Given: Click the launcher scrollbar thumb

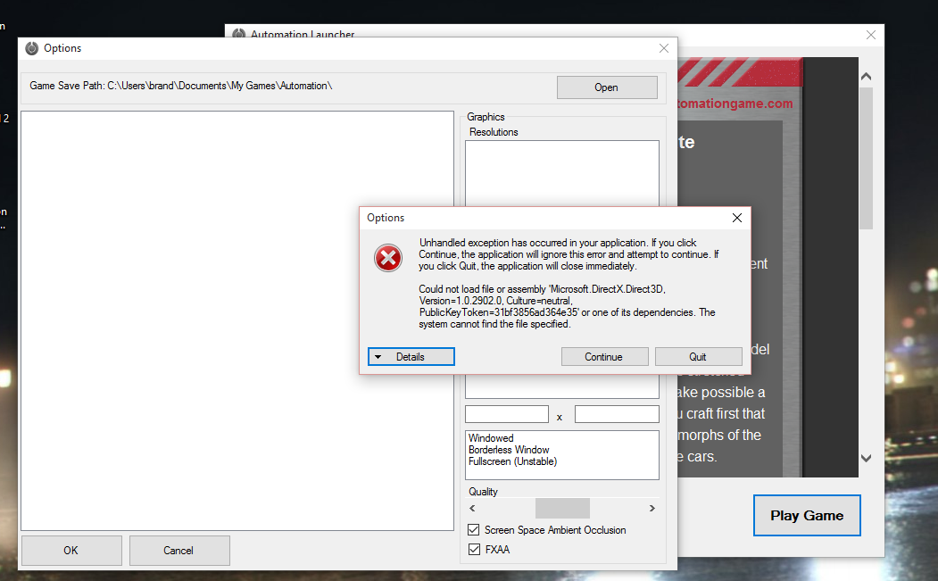Looking at the screenshot, I should pos(866,159).
